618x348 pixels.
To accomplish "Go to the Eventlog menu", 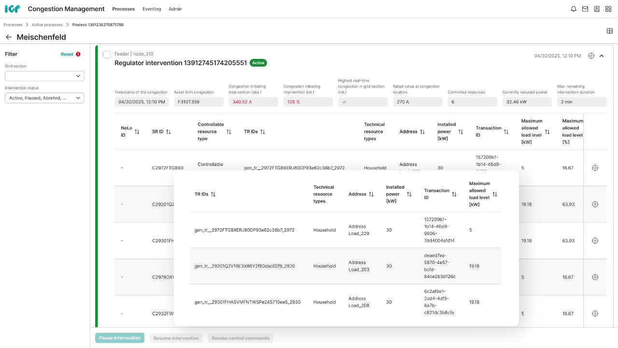I will tap(152, 9).
